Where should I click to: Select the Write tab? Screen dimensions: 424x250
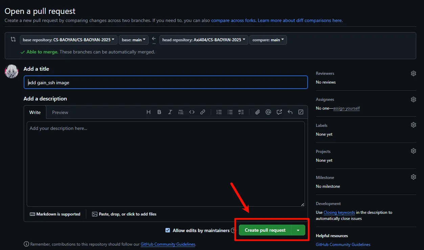pyautogui.click(x=35, y=112)
